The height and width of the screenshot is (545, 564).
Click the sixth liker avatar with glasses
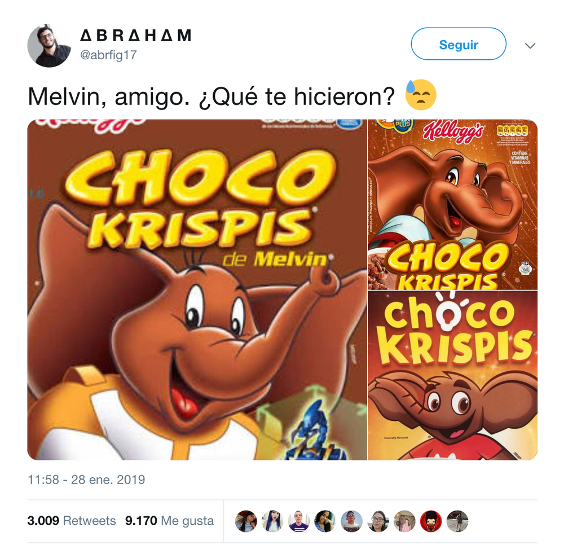tap(378, 521)
